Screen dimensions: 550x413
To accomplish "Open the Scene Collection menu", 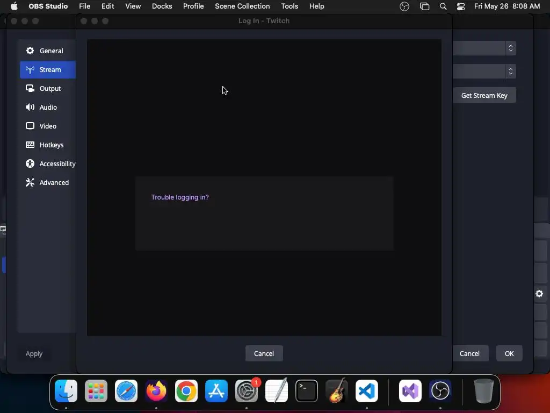I will [x=242, y=6].
